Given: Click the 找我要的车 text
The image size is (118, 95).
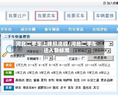Looking at the screenshot, I should click(x=18, y=56).
